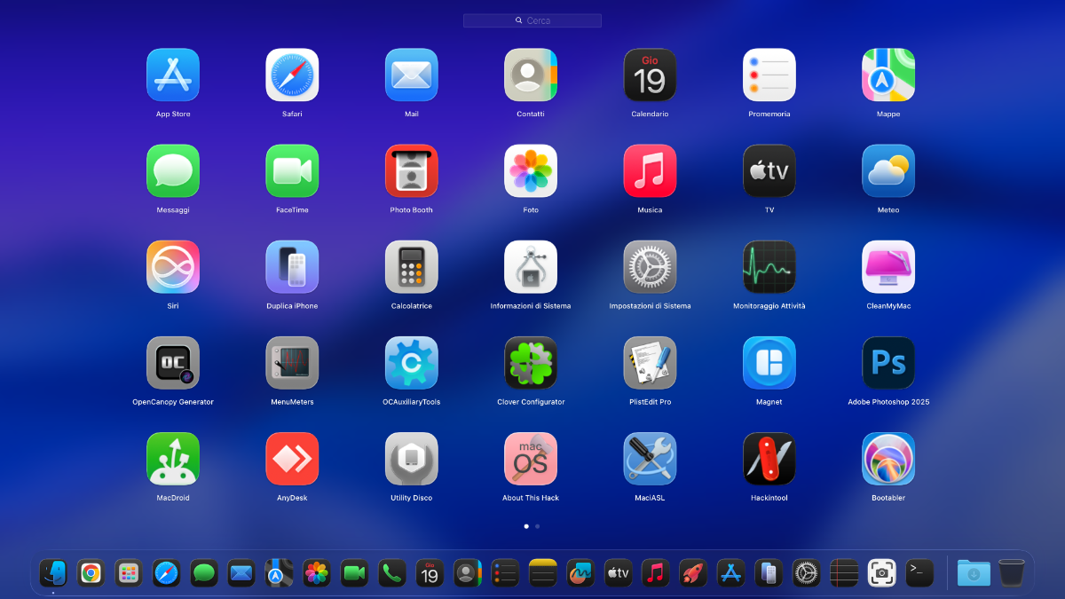Open Music from the Dock
Viewport: 1065px width, 599px height.
(x=656, y=573)
